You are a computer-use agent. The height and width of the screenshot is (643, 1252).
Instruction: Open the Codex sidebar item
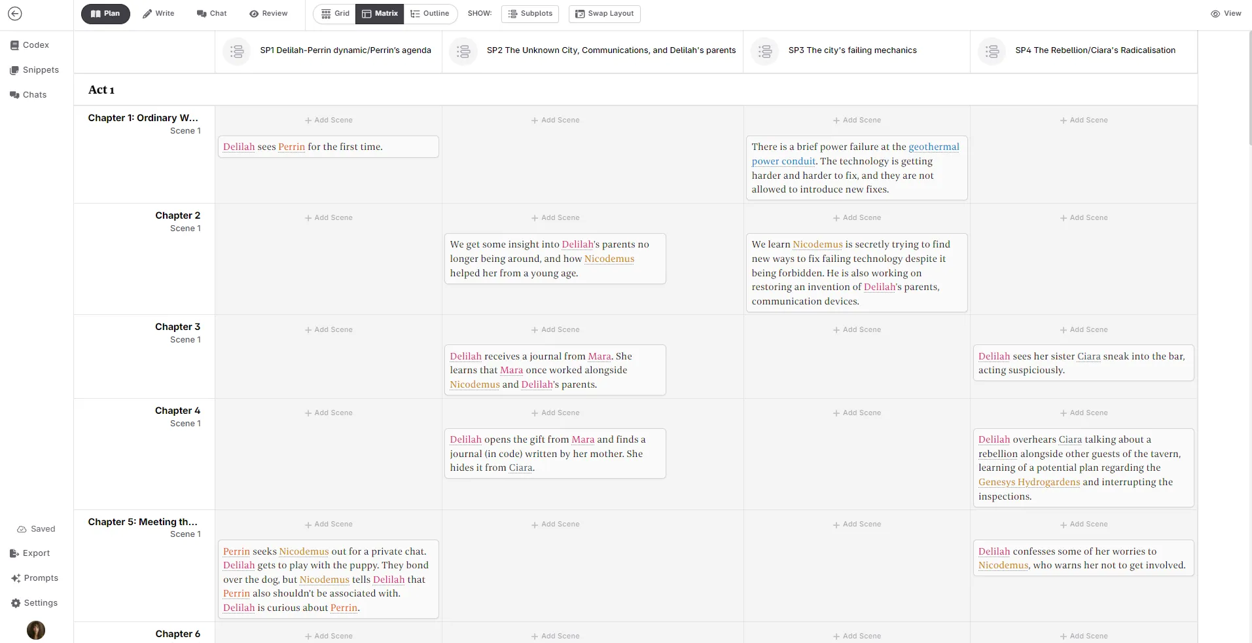29,45
